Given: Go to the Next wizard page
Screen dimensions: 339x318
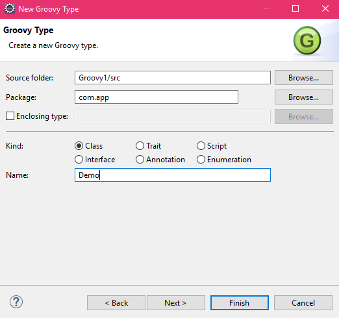Looking at the screenshot, I should pos(176,303).
